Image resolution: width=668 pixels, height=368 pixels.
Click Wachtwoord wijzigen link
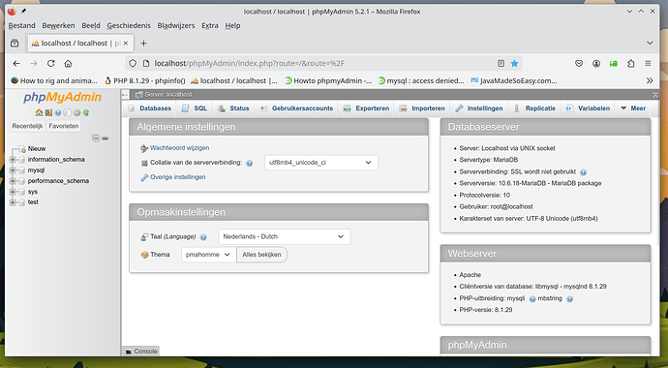pyautogui.click(x=179, y=148)
